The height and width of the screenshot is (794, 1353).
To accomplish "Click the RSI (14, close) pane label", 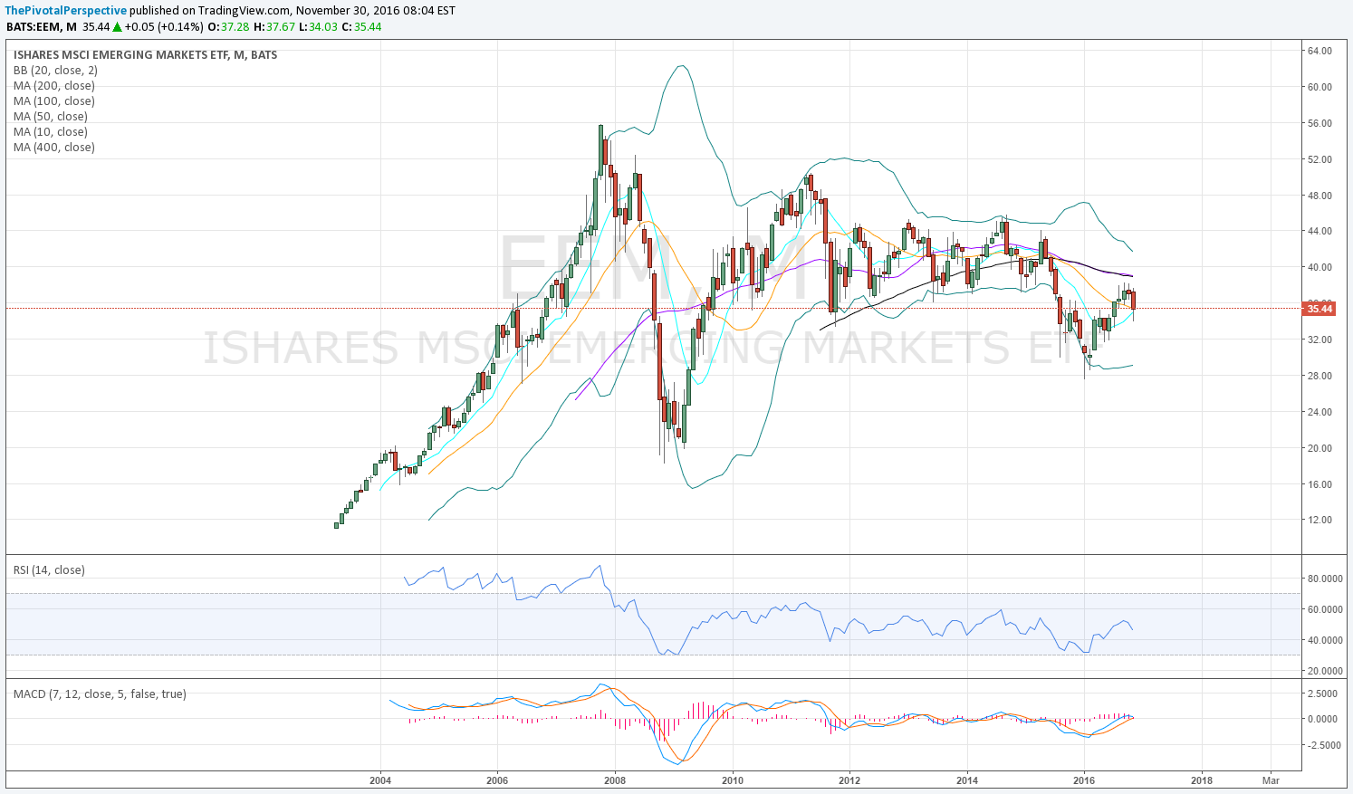I will [x=49, y=570].
